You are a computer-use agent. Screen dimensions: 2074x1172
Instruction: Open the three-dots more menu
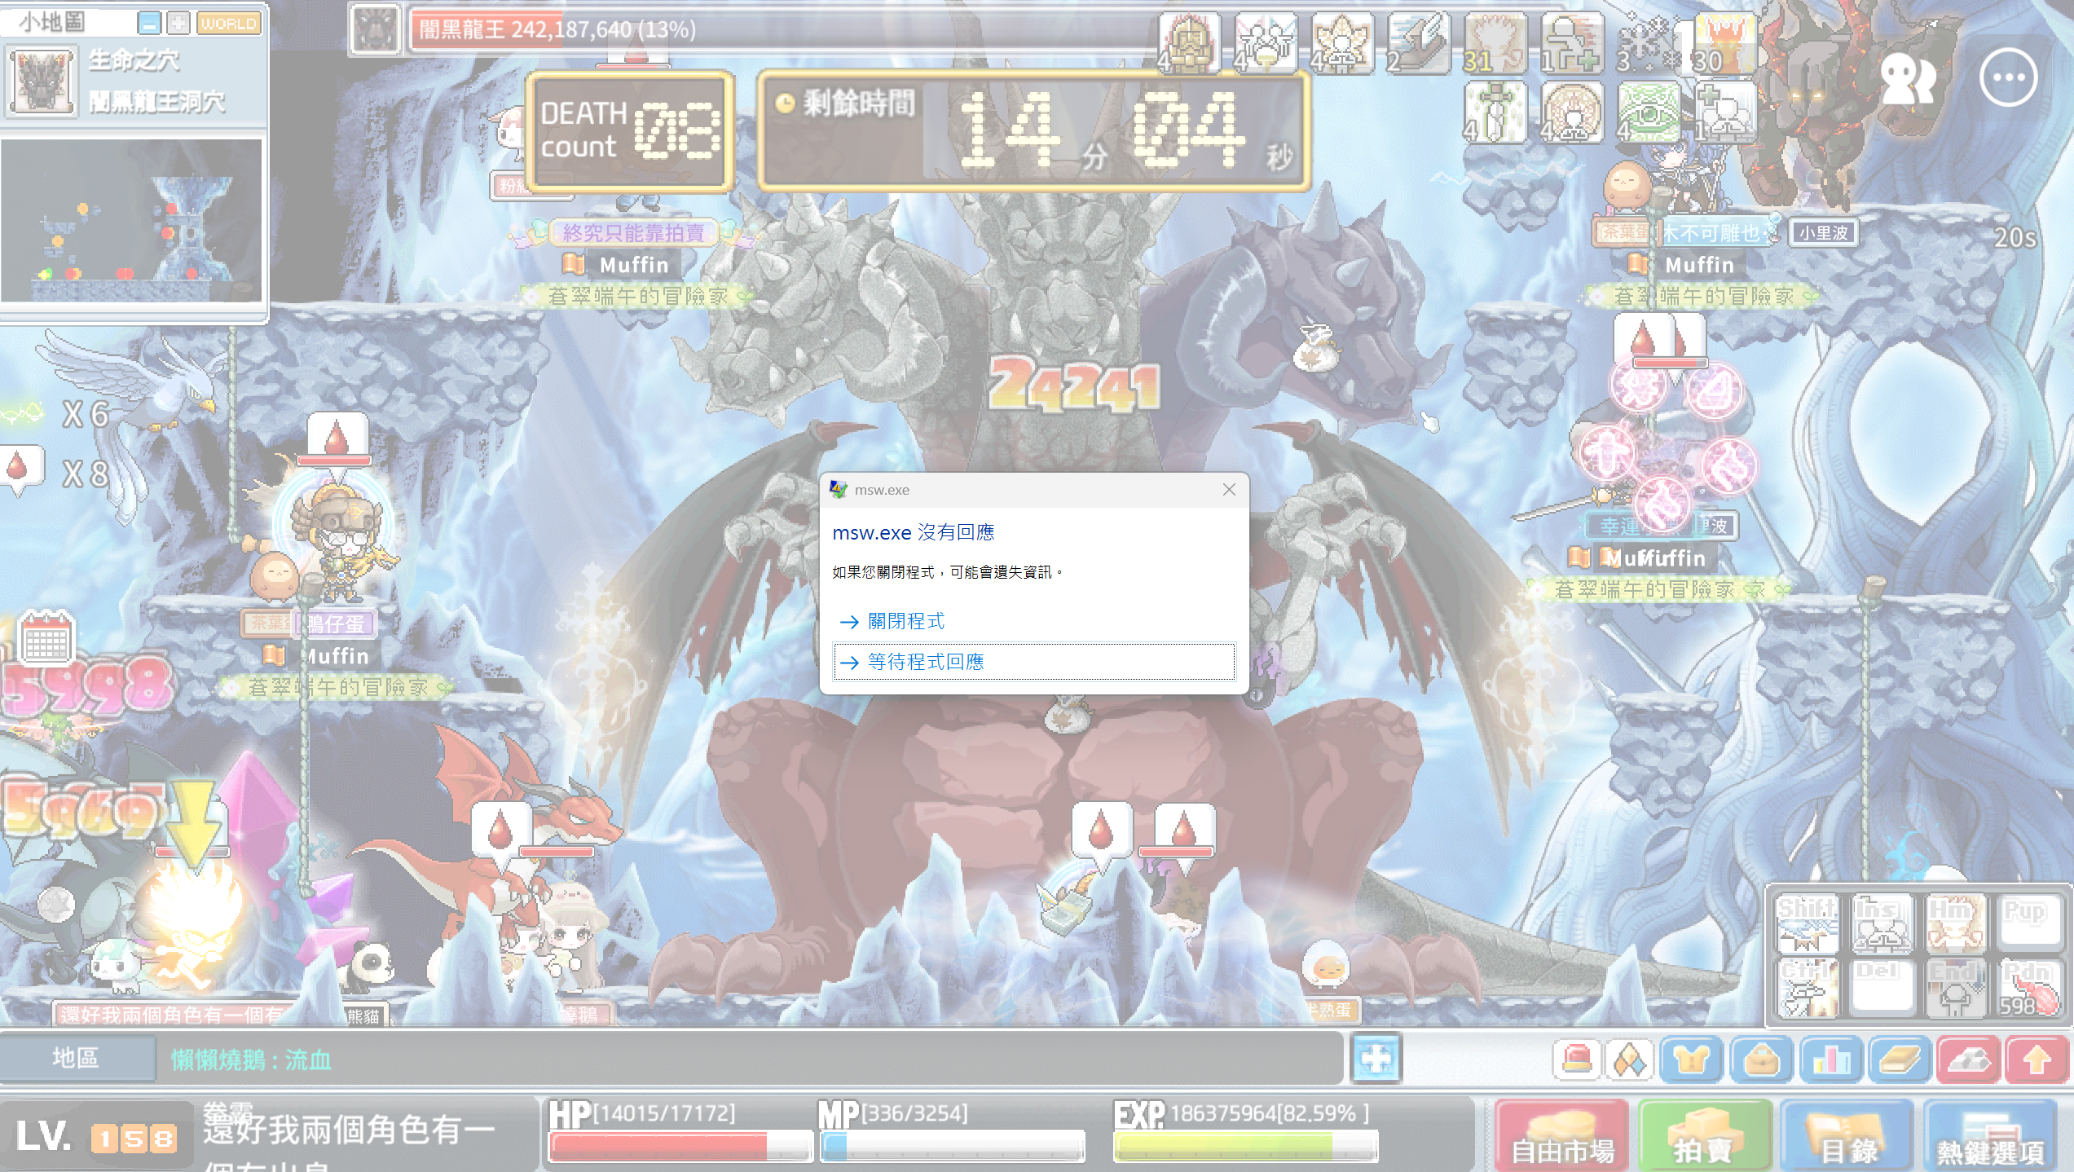pyautogui.click(x=2008, y=77)
